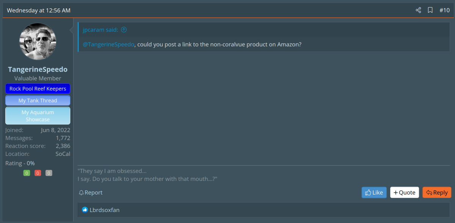Quote this post with + Quote
Screen dimensions: 455x223
click(405, 192)
